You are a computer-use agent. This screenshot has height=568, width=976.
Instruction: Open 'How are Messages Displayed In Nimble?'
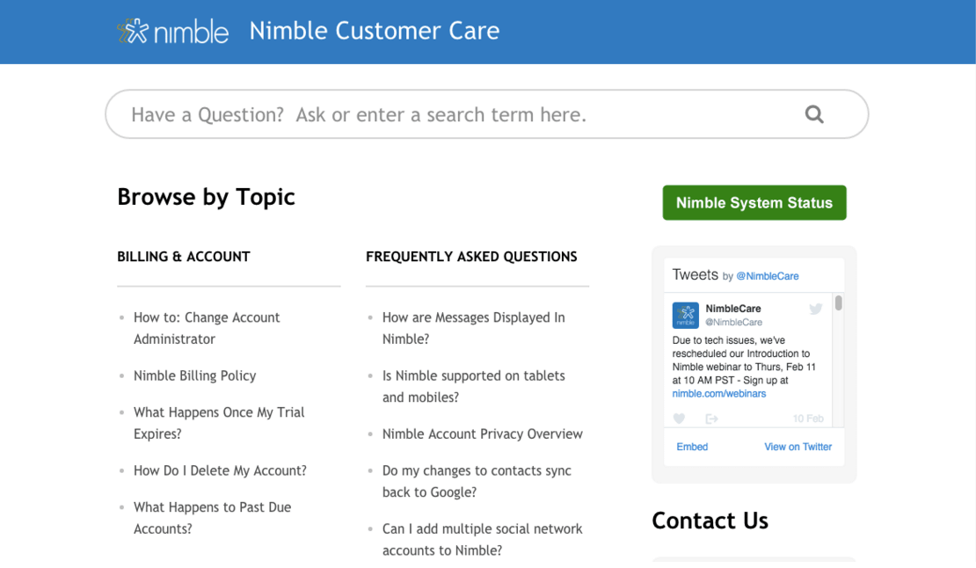pyautogui.click(x=473, y=328)
